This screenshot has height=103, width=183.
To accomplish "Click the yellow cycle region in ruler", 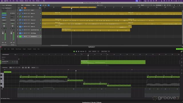I will tap(79, 7).
